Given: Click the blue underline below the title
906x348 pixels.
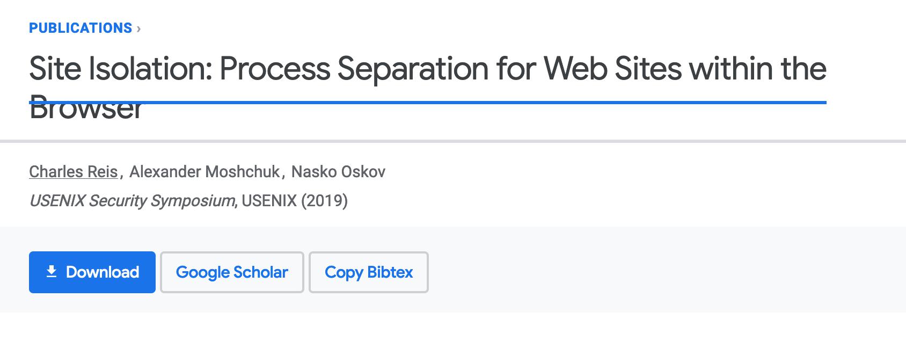Looking at the screenshot, I should (483, 102).
